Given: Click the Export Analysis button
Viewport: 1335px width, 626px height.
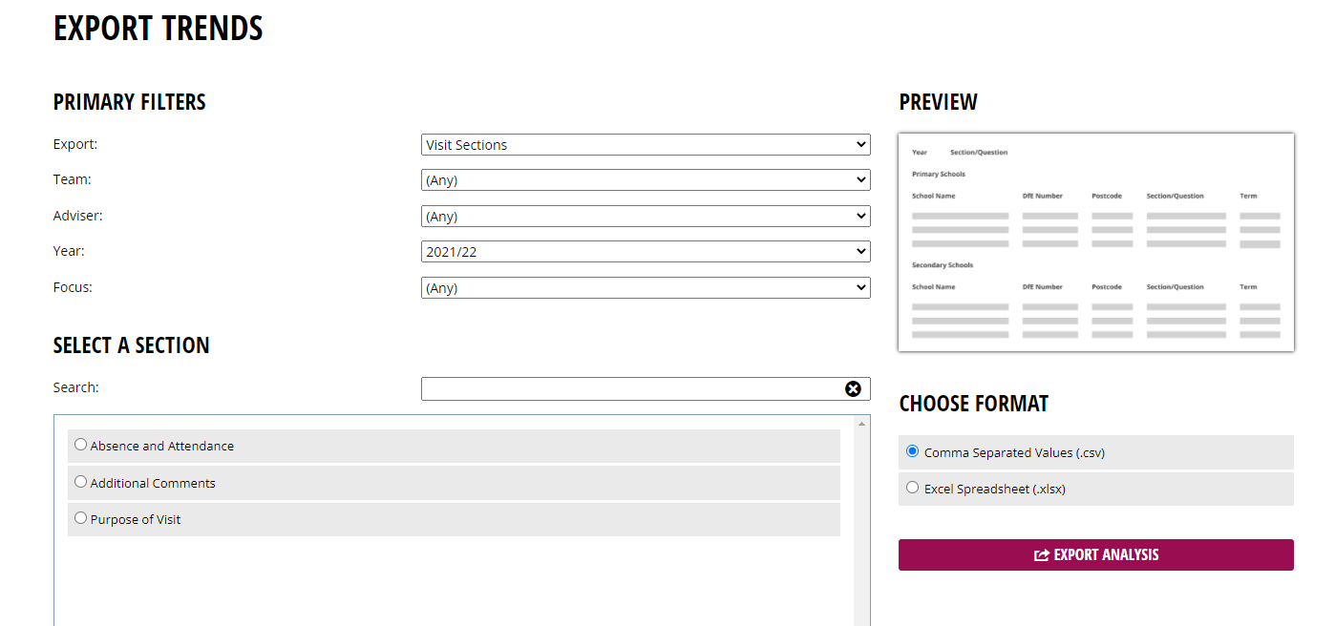Looking at the screenshot, I should [1096, 555].
